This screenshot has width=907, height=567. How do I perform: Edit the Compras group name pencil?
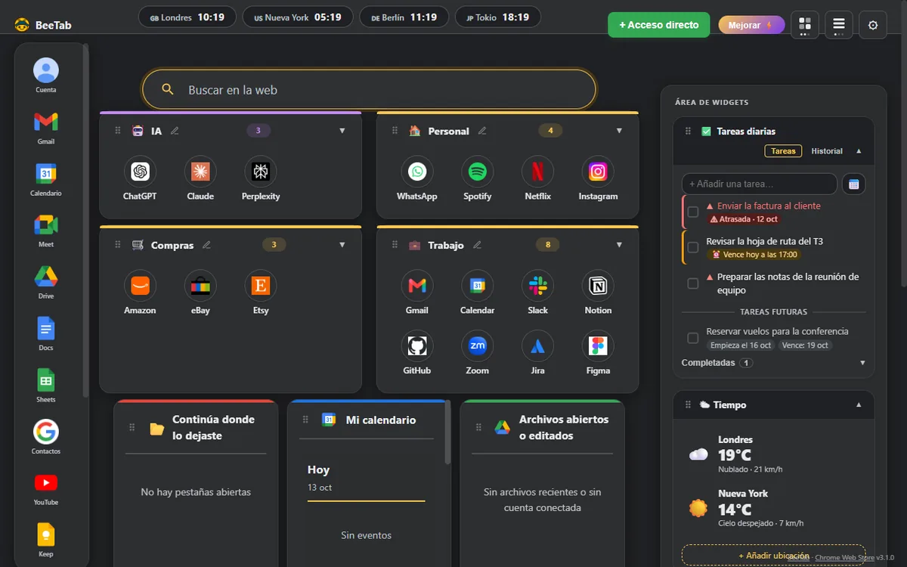206,245
